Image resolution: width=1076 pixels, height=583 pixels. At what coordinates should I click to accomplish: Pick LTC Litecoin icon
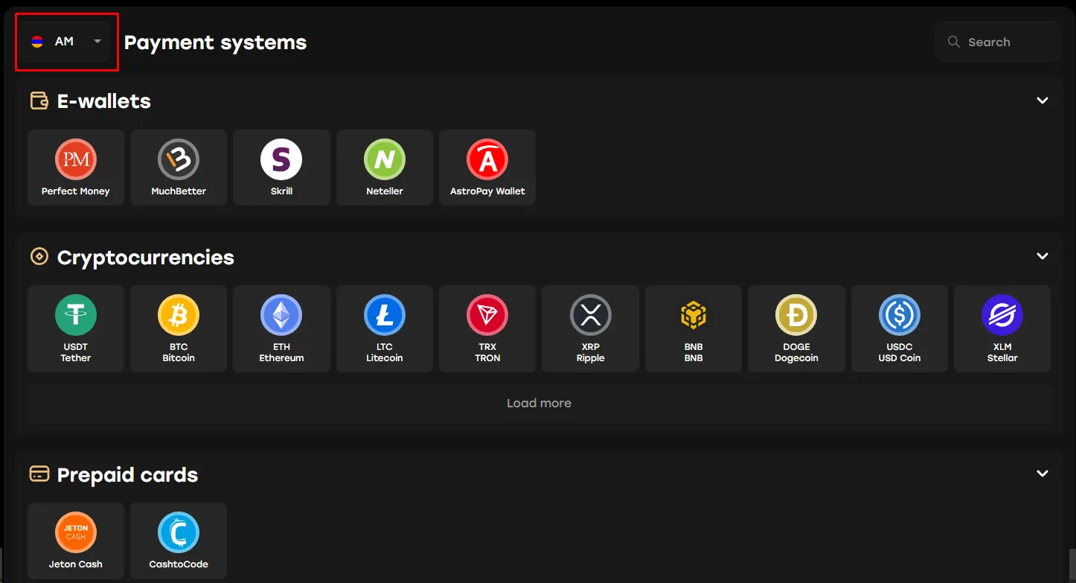[385, 315]
